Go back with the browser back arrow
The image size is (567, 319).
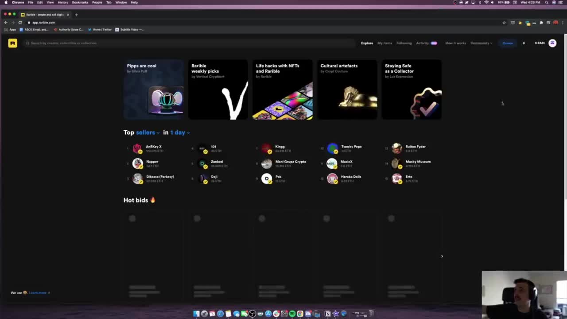point(6,22)
